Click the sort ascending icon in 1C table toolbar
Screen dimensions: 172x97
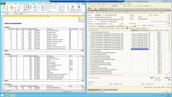[x=104, y=28]
